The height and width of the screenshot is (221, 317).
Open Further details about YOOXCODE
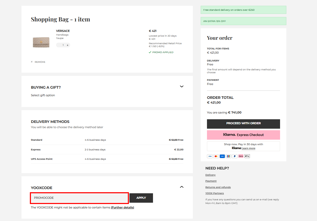(122, 207)
